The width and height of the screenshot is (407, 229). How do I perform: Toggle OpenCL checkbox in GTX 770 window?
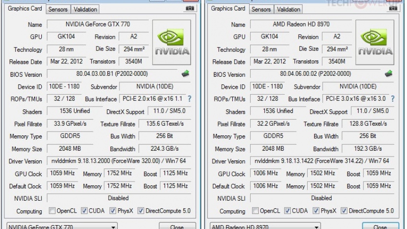(x=52, y=211)
